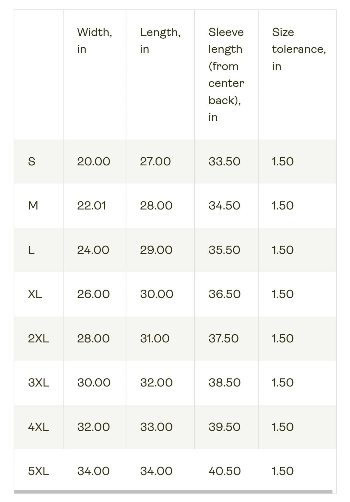Click the XL size row label
350x502 pixels.
(x=35, y=294)
